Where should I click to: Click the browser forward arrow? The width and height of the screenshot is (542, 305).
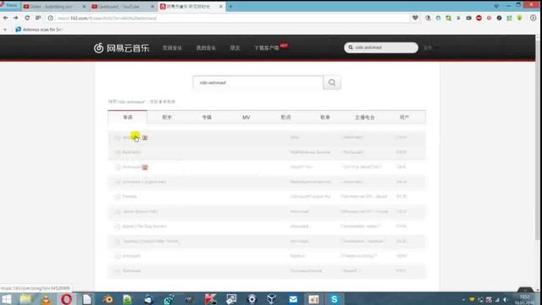(x=16, y=18)
